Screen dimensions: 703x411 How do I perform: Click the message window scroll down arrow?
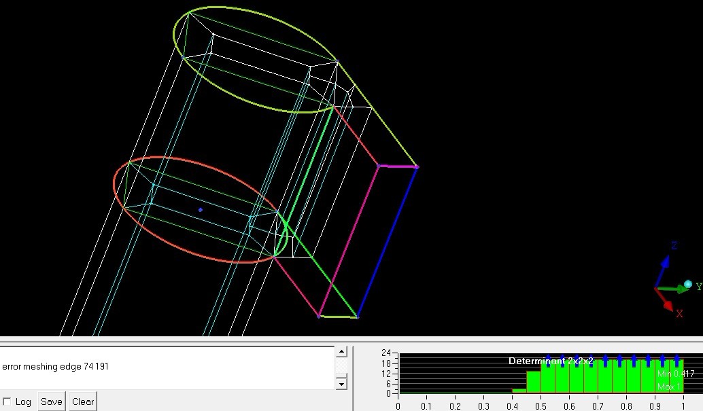[x=341, y=385]
